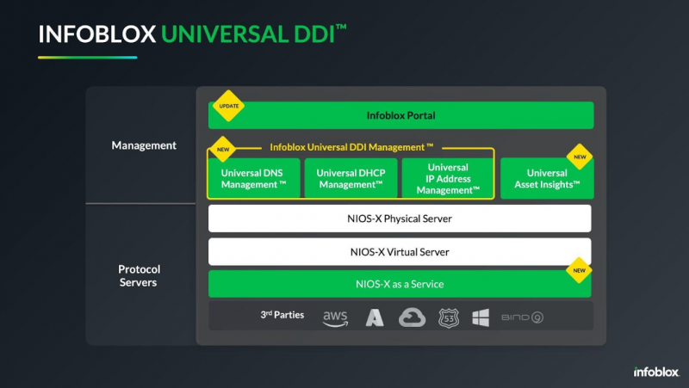Click the Route 53 shield icon

tap(449, 317)
